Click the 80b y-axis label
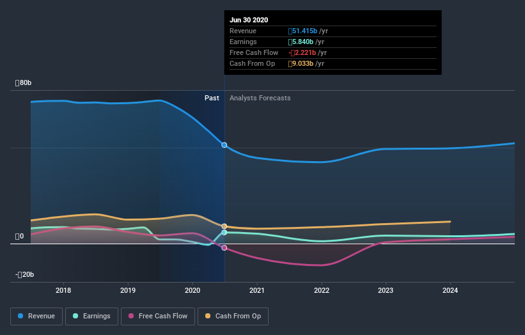525x335 pixels. pos(23,82)
